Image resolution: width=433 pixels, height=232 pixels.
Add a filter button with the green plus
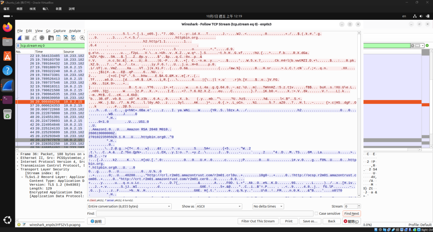427,46
